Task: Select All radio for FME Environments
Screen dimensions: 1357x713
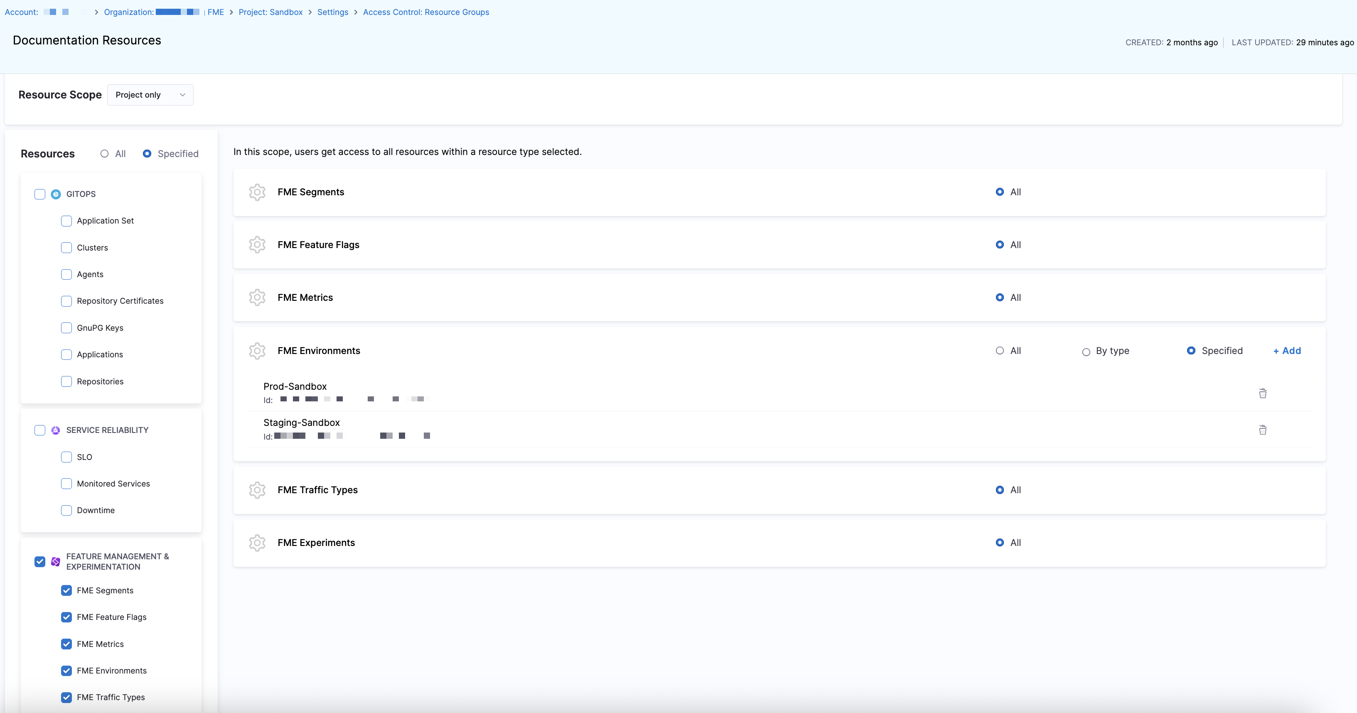Action: [999, 351]
